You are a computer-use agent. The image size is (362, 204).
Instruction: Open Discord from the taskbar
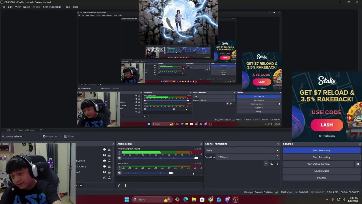(227, 199)
